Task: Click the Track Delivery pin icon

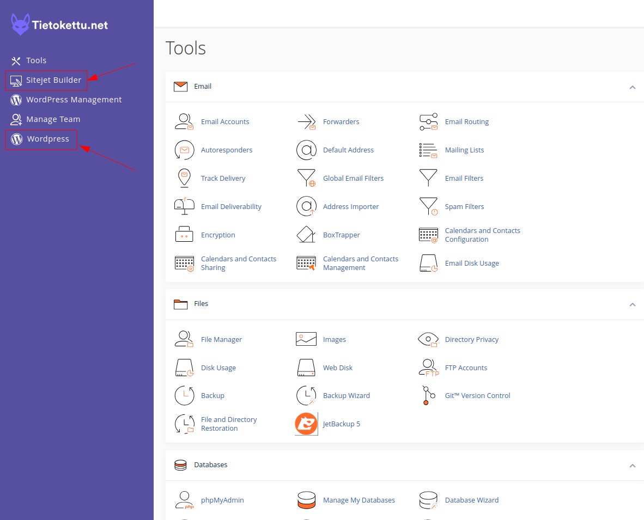Action: pyautogui.click(x=184, y=178)
